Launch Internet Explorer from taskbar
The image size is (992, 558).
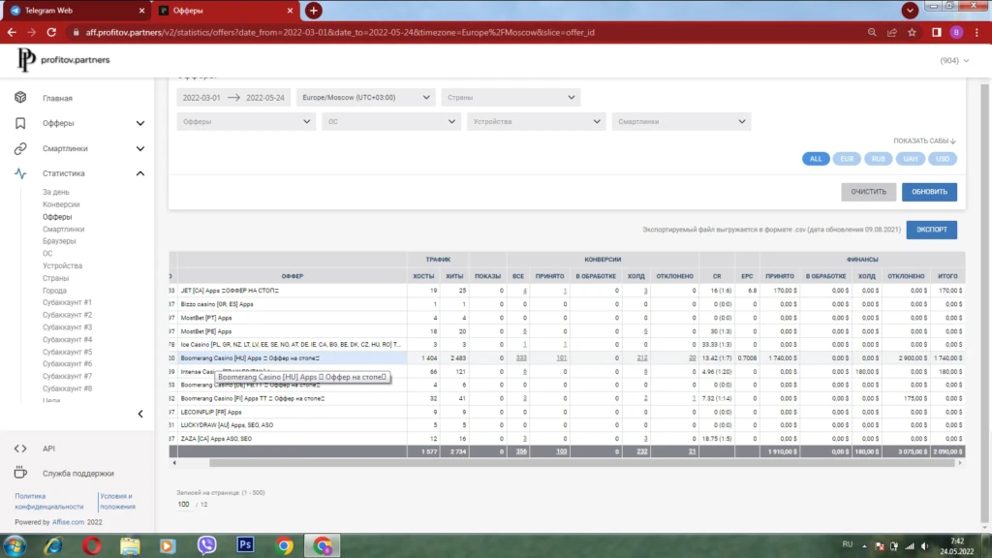(x=53, y=545)
